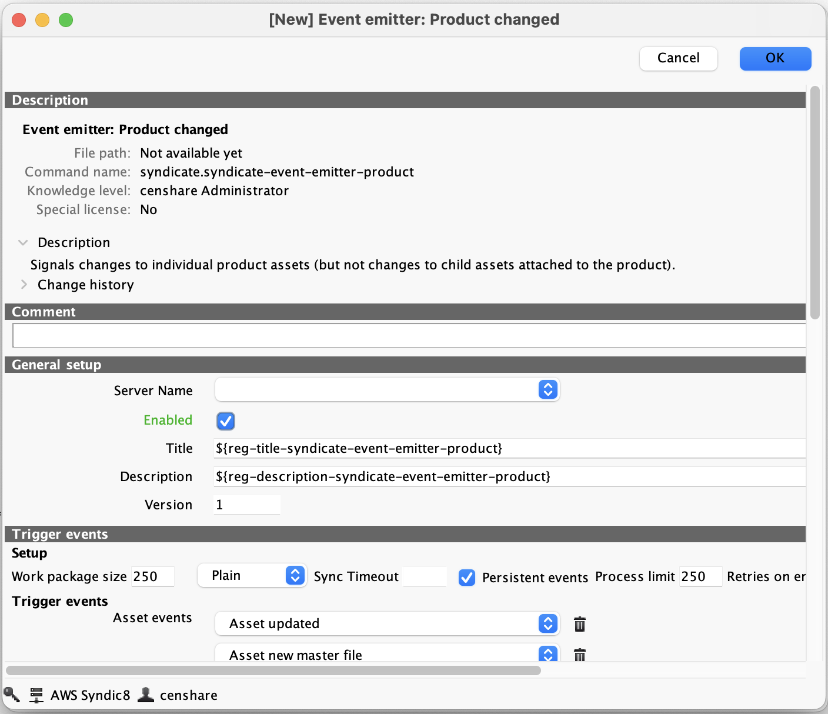Click the Cancel button

click(678, 58)
